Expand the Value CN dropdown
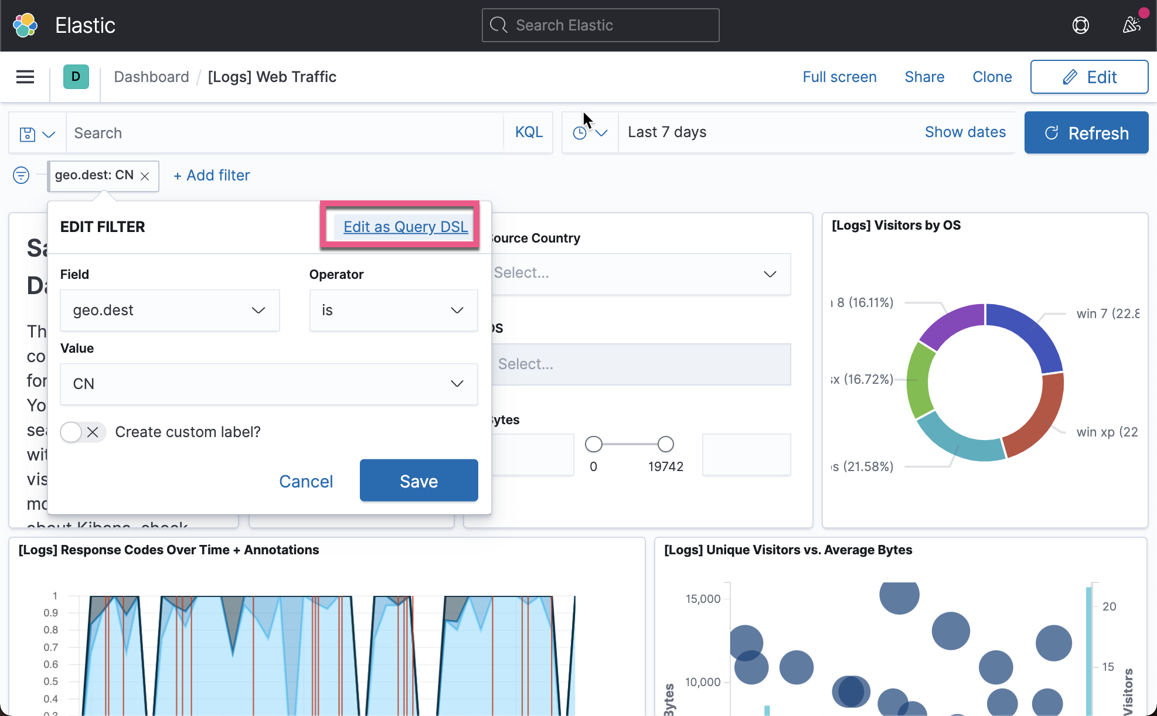 [268, 384]
